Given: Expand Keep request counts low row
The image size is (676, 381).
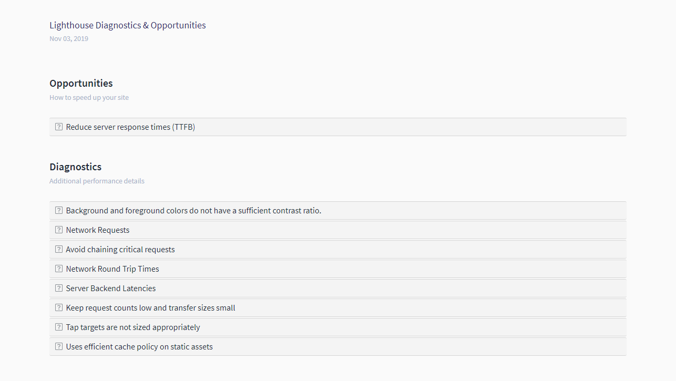Looking at the screenshot, I should [337, 307].
